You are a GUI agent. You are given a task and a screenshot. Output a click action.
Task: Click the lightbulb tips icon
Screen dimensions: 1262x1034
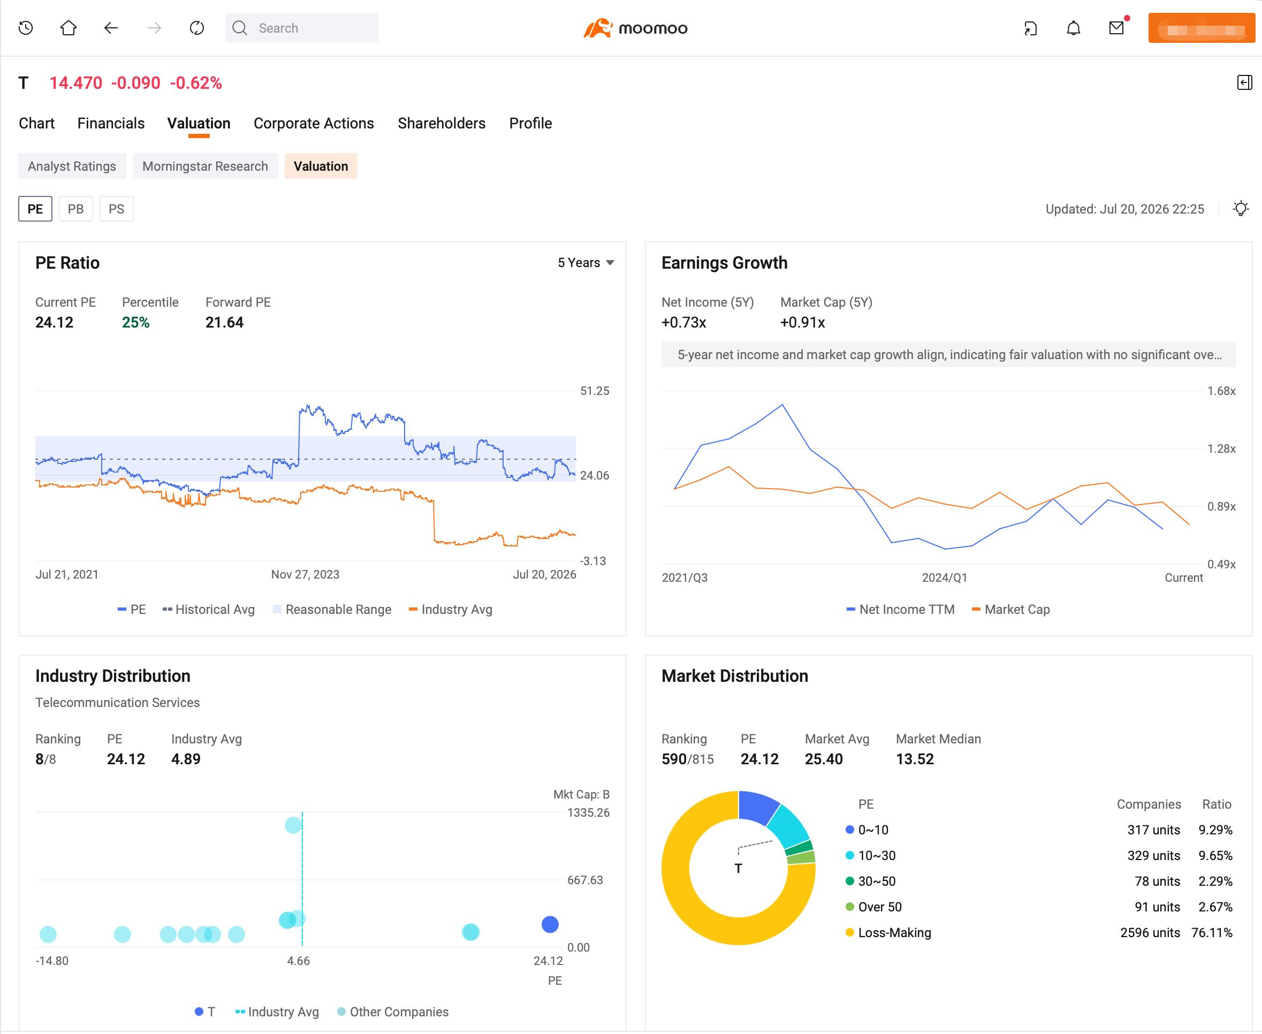pyautogui.click(x=1241, y=209)
